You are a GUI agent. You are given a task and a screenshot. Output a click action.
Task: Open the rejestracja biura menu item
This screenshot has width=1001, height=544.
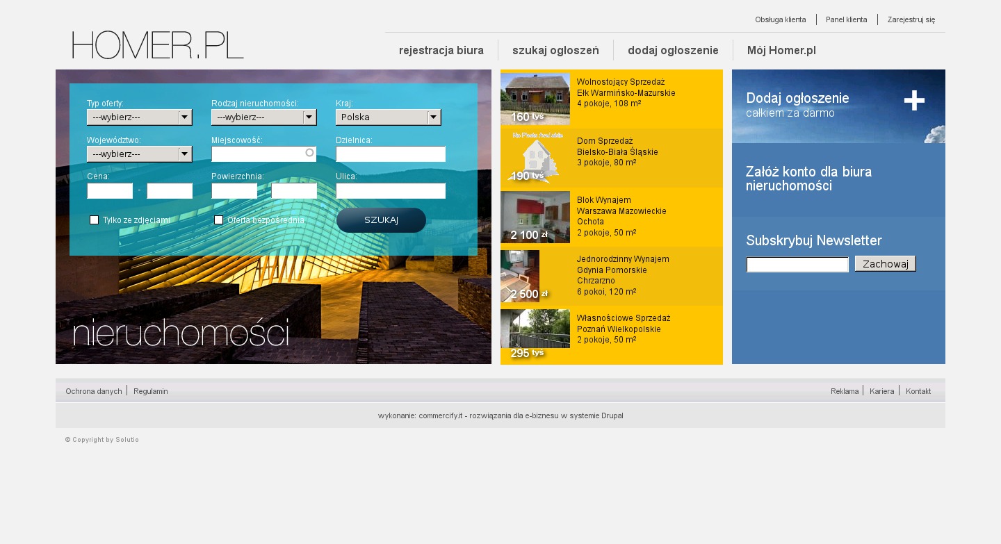(x=441, y=50)
